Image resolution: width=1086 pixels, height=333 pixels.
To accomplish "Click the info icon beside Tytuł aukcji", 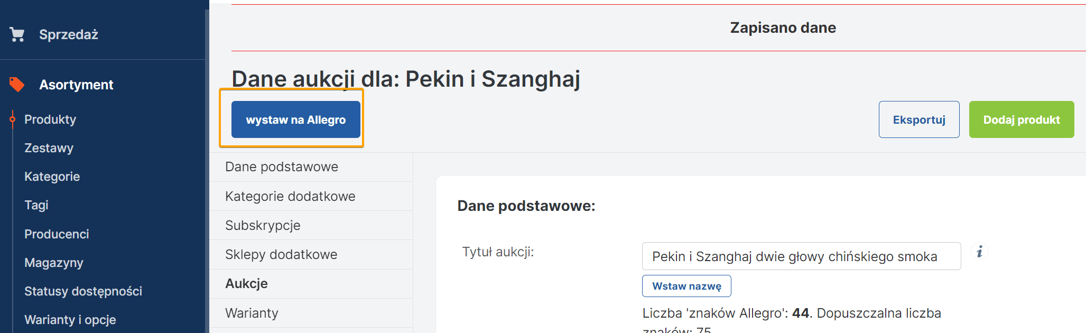I will (x=979, y=252).
